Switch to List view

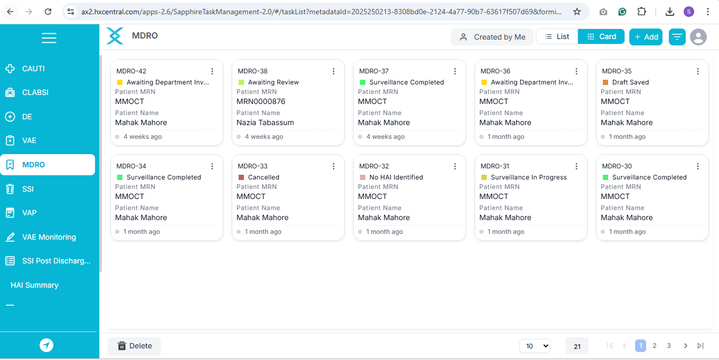[556, 36]
